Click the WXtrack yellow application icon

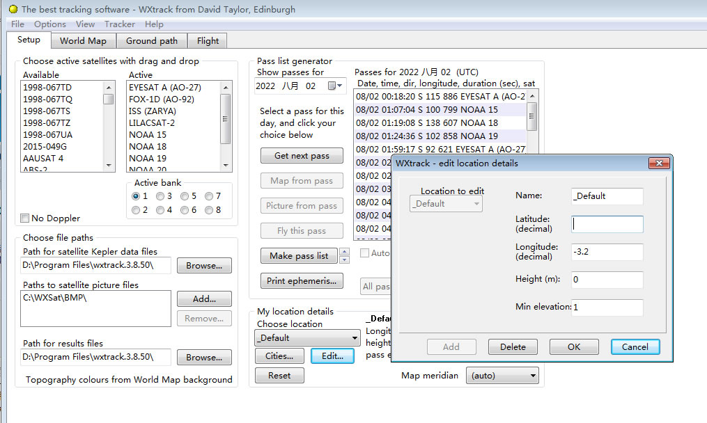pos(13,10)
